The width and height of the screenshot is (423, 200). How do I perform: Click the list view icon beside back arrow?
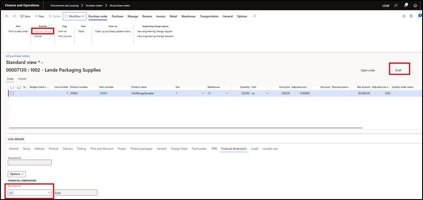[14, 17]
